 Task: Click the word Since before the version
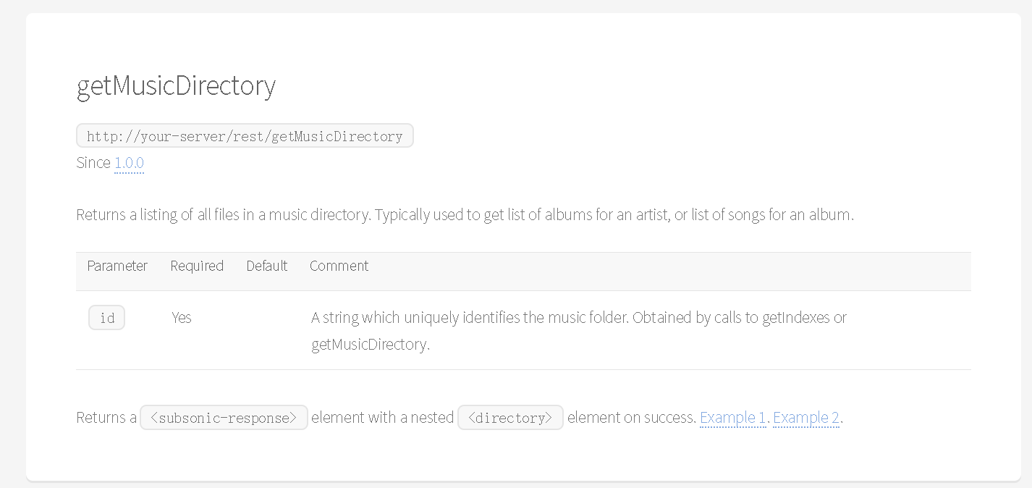tap(93, 163)
